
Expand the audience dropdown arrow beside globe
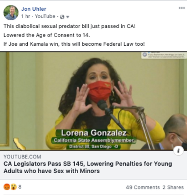coord(68,17)
